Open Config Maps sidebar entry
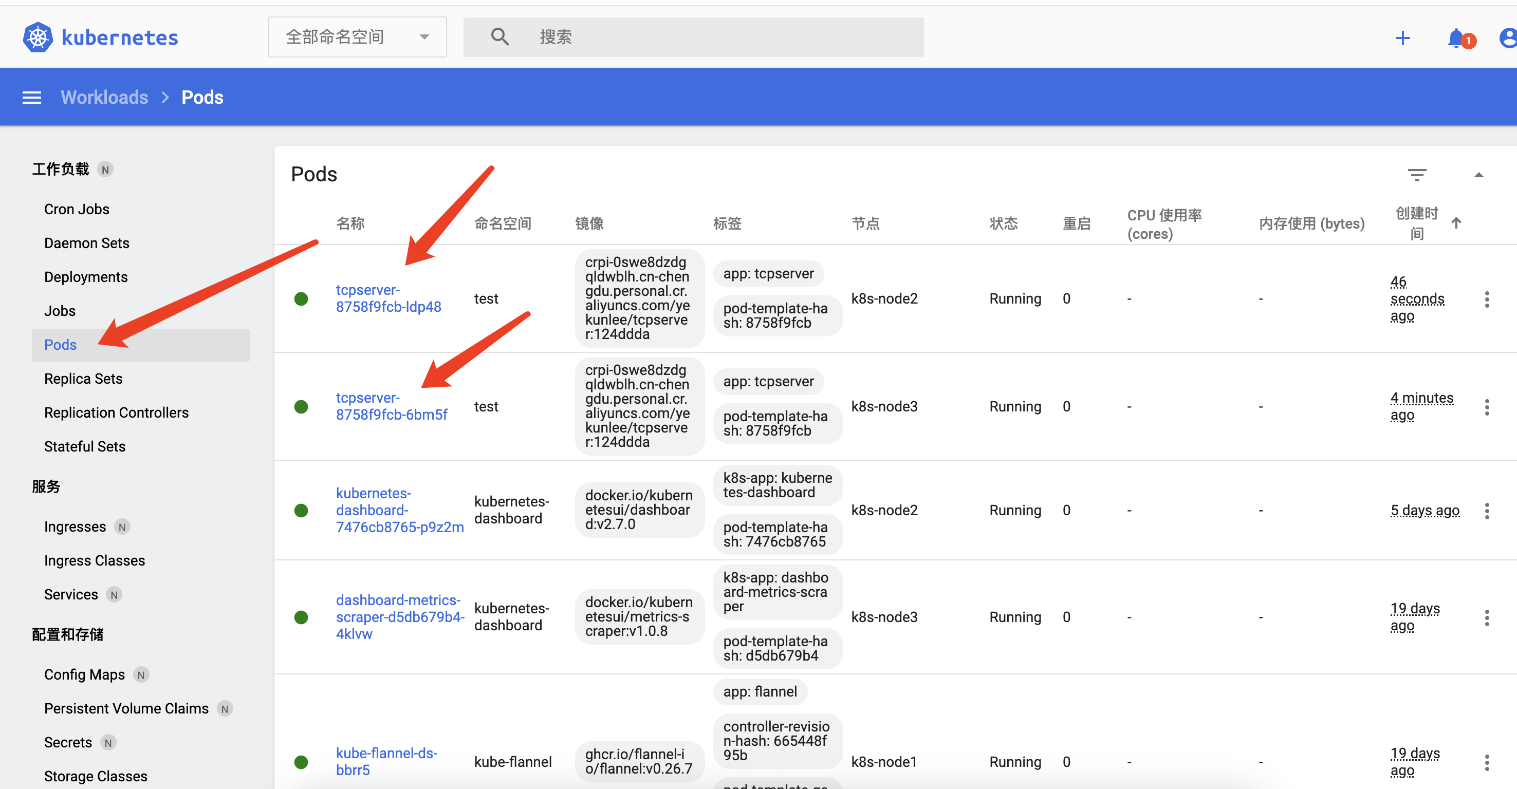 tap(84, 674)
